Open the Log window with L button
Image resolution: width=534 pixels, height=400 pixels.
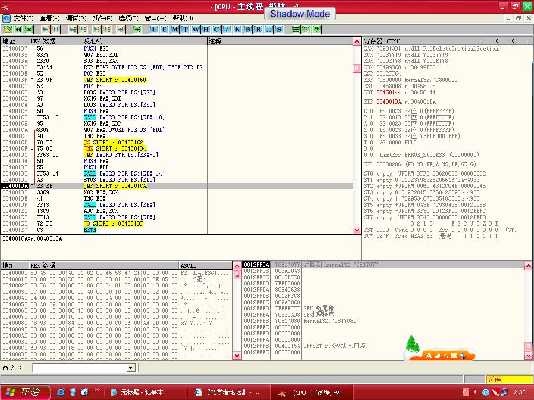(154, 29)
